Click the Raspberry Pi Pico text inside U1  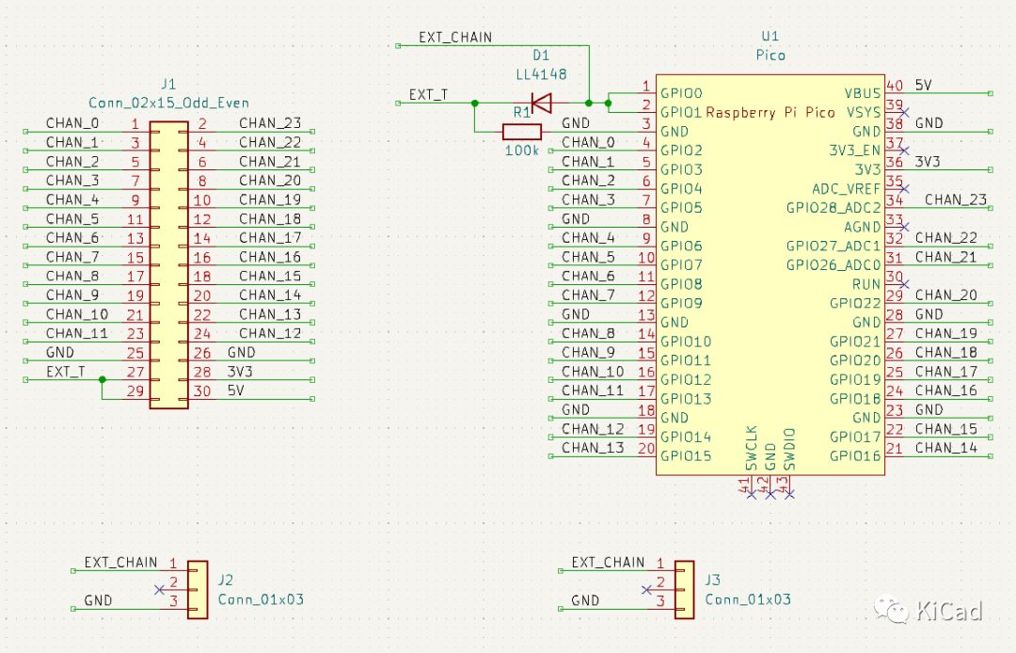(x=770, y=112)
